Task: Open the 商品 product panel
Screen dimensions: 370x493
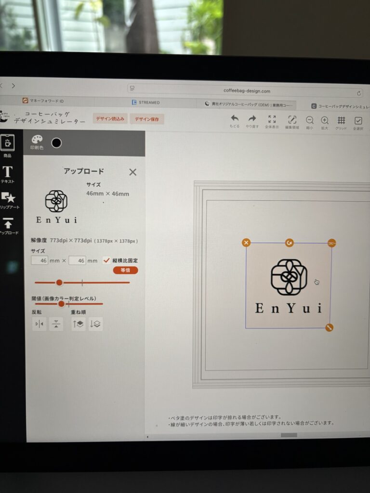Action: [x=7, y=143]
